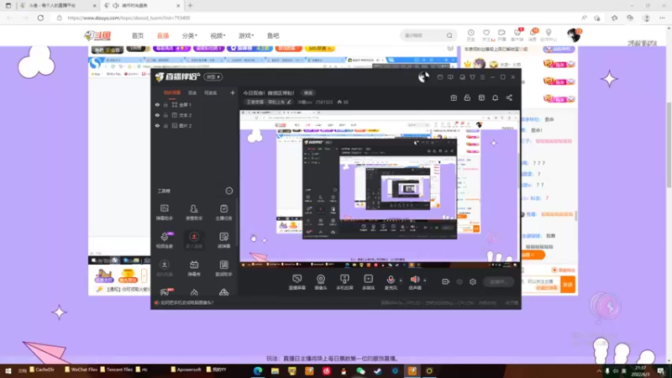Viewport: 672px width, 378px height.
Task: Click the greyed start-stream button
Action: (x=498, y=281)
